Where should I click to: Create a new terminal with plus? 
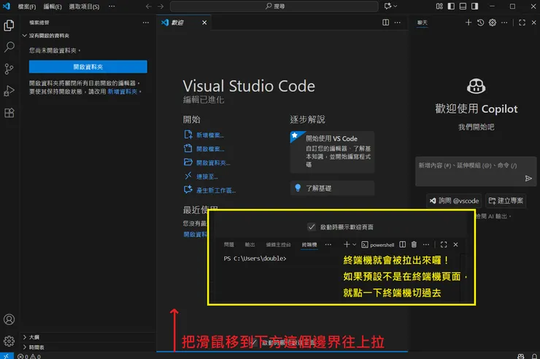click(x=347, y=245)
